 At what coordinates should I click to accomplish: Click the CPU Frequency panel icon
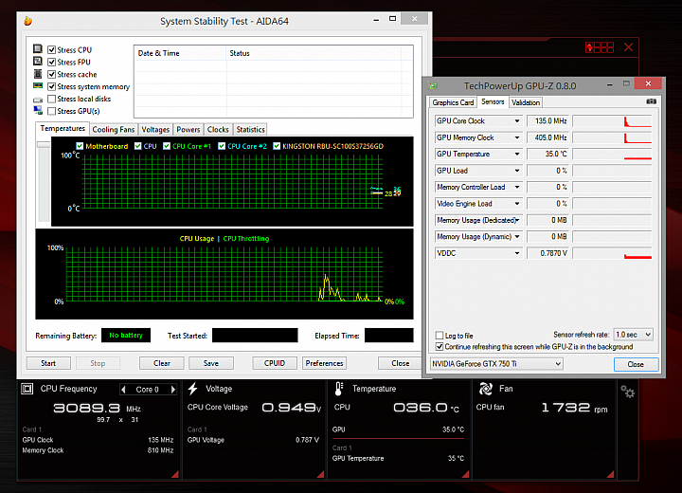27,389
